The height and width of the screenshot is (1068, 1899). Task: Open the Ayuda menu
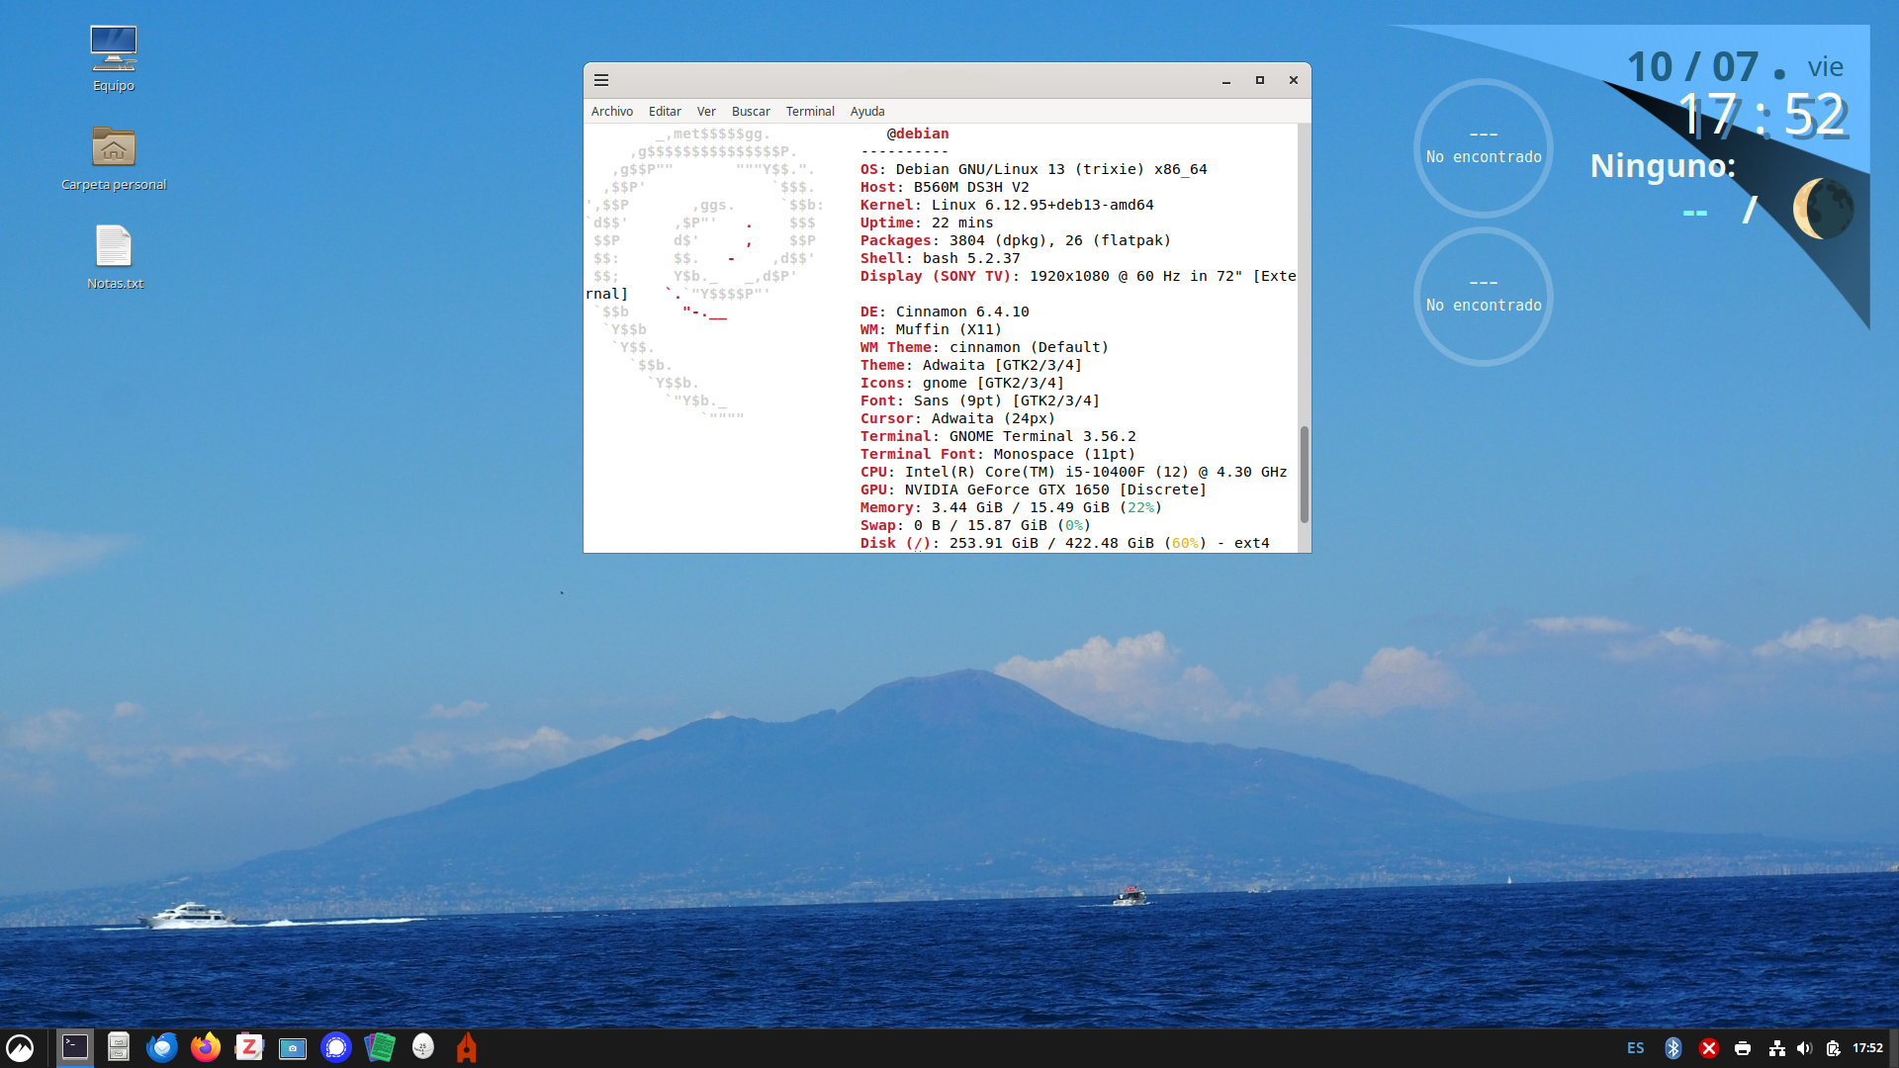pyautogui.click(x=867, y=112)
